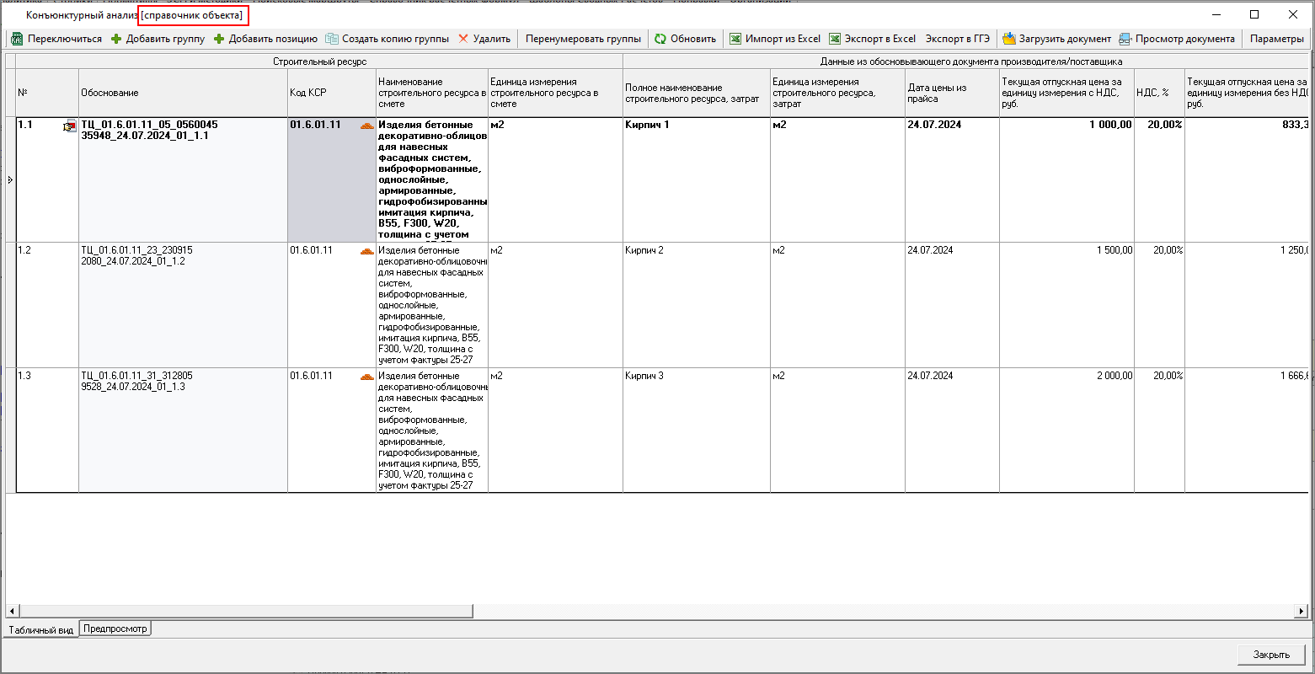
Task: Click Экспорт в Excel icon
Action: pos(835,39)
